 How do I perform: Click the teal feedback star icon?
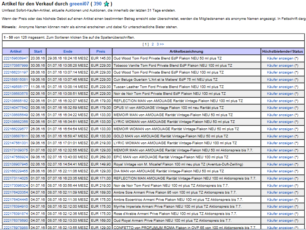pos(106,4)
